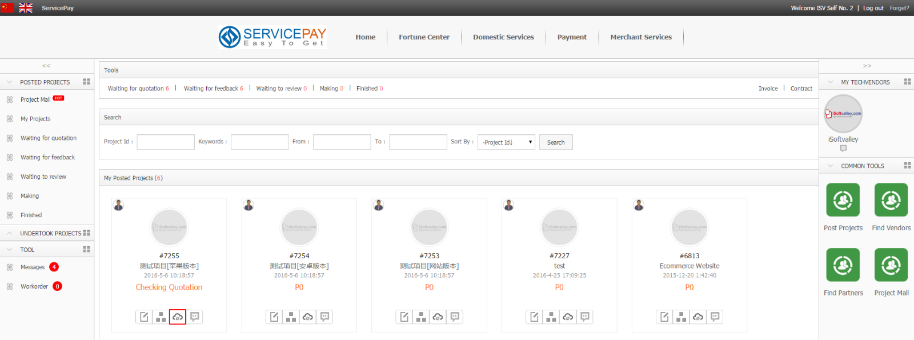Open the ServicePay logo homepage
Viewport: 914px width, 340px height.
(x=272, y=37)
